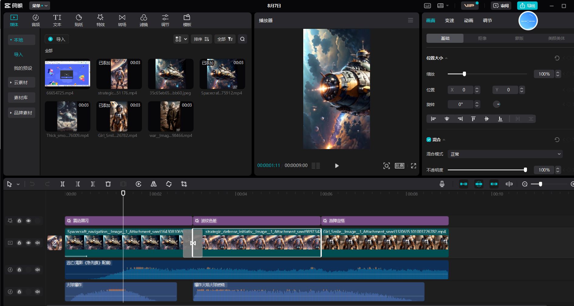This screenshot has width=574, height=306.
Task: Uncheck the 混合 blend checkbox
Action: click(429, 140)
